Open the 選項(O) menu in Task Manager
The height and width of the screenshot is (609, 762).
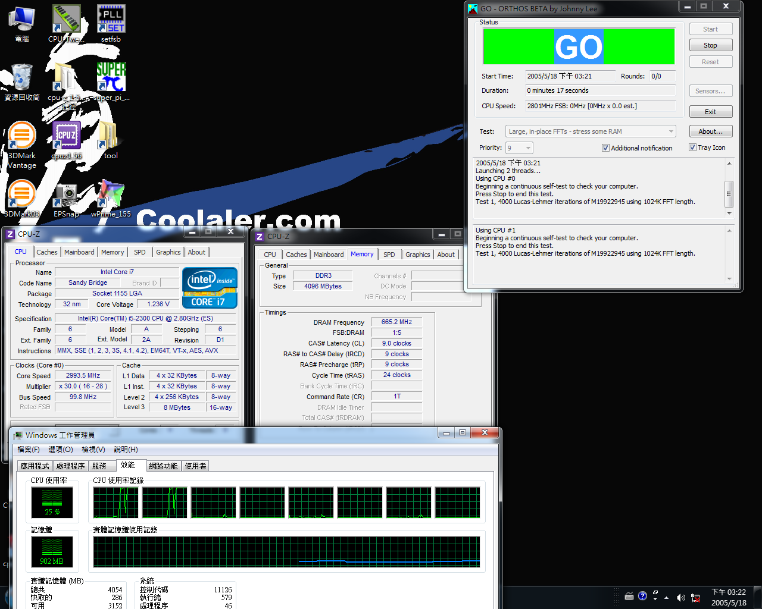point(61,450)
